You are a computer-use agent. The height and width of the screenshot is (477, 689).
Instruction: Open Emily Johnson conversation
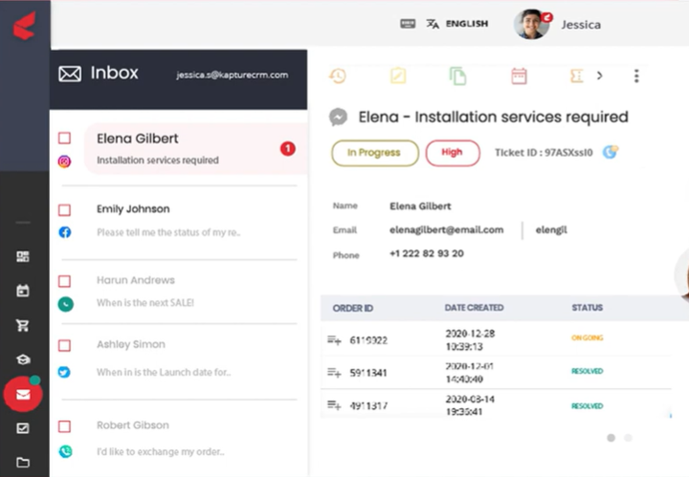180,220
